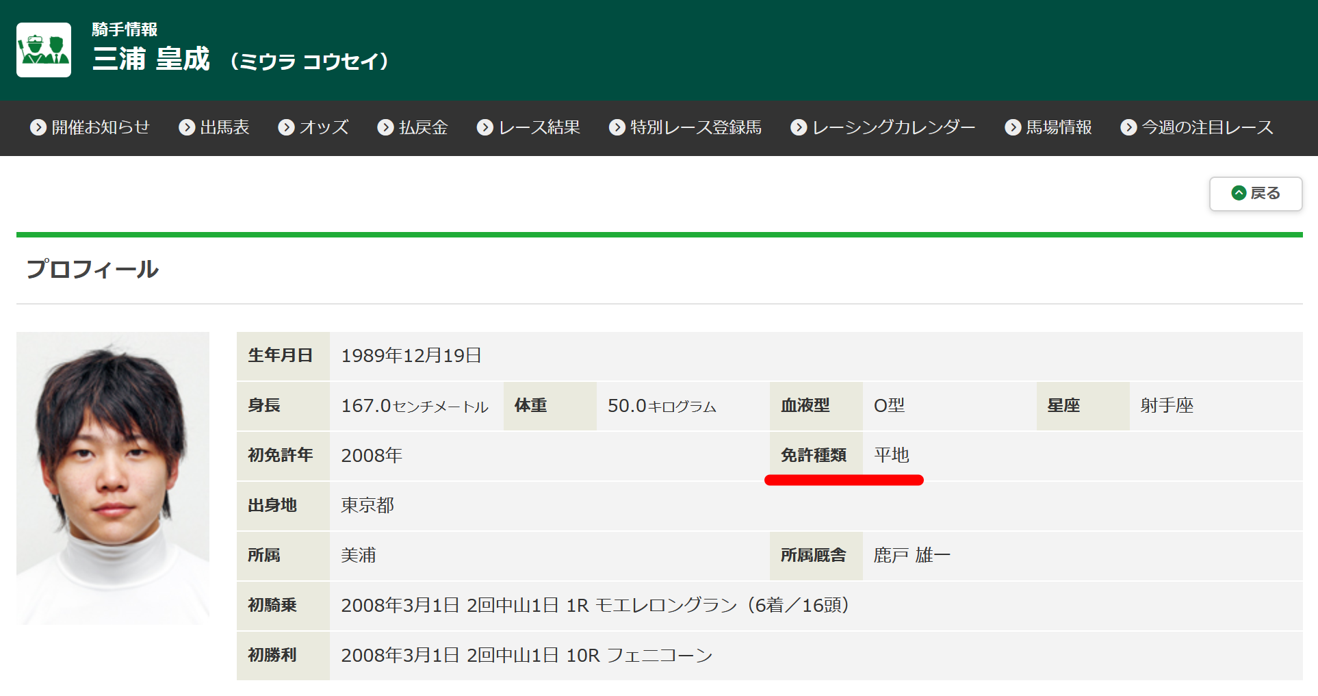
Task: Click the 体重 label cell
Action: [550, 406]
